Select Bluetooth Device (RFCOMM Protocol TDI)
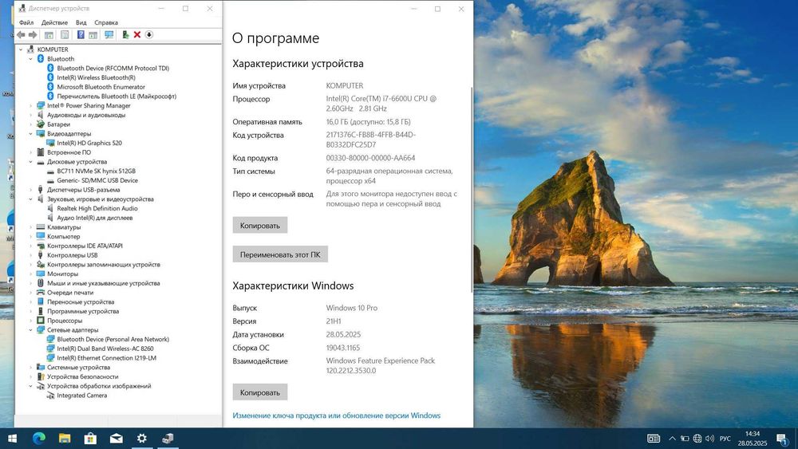The image size is (798, 449). [x=113, y=68]
